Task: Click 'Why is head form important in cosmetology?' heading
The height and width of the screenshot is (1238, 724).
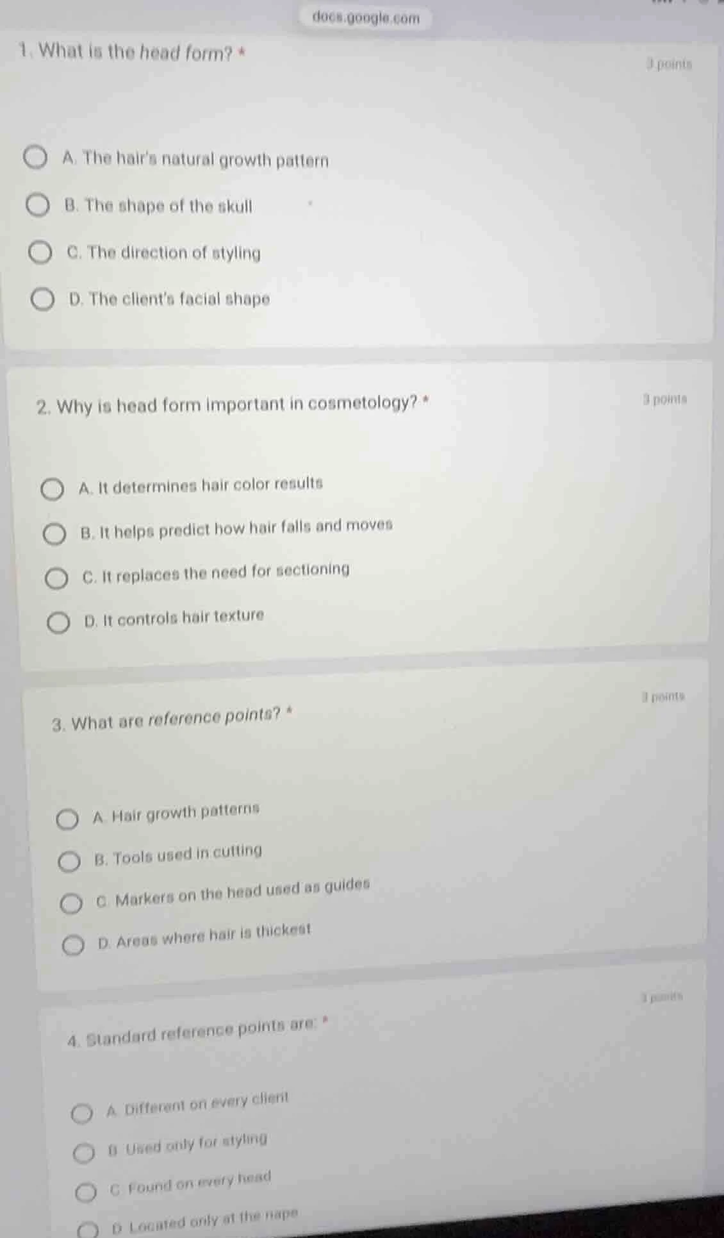Action: [233, 405]
